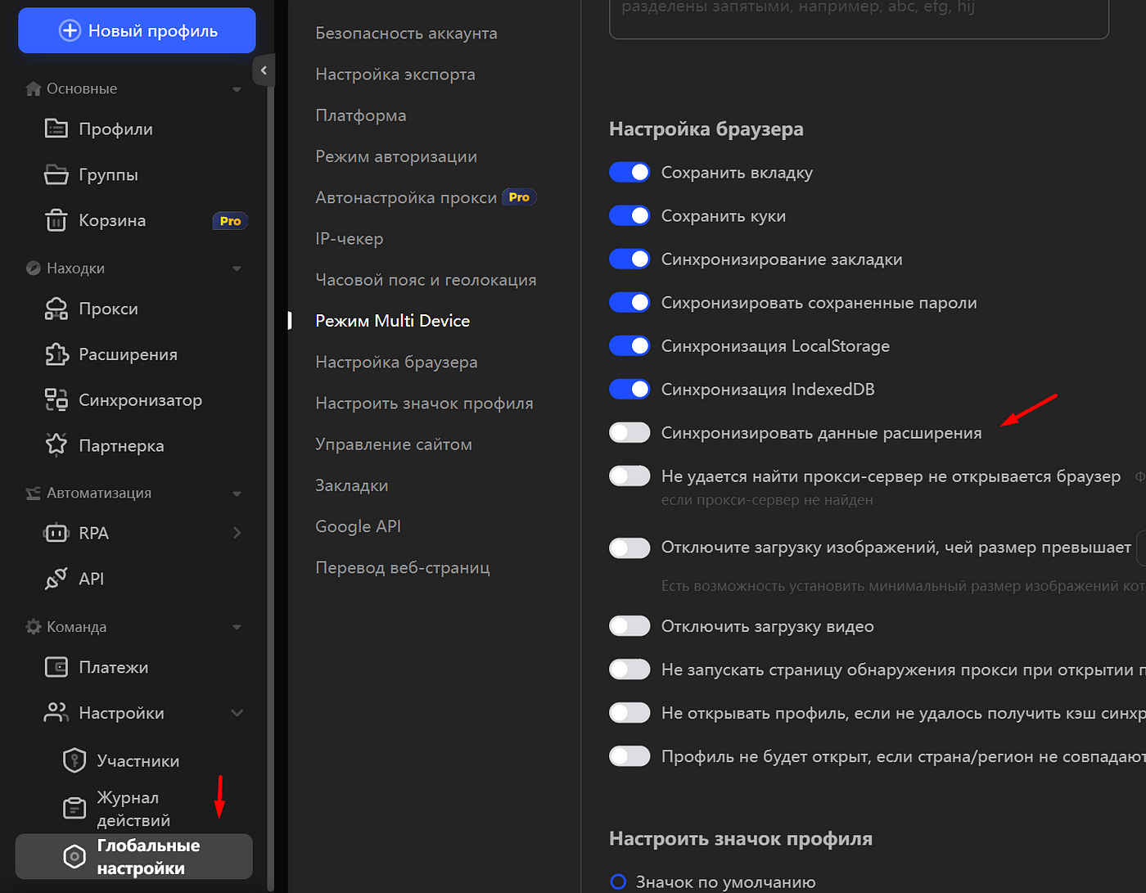Click the gear icon next to Команда
Viewport: 1146px width, 893px height.
click(x=34, y=626)
